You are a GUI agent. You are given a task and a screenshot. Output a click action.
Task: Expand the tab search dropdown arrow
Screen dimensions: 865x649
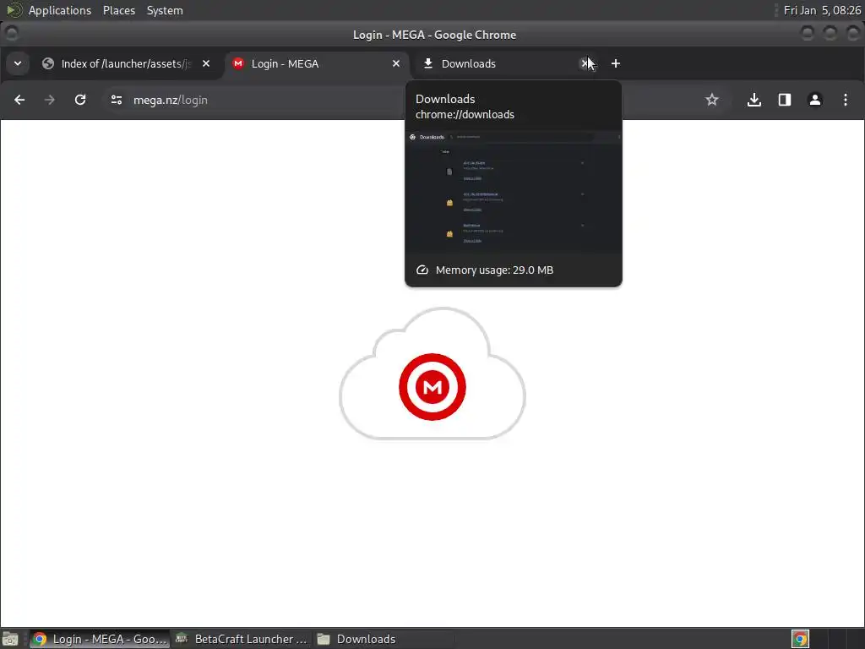point(18,63)
